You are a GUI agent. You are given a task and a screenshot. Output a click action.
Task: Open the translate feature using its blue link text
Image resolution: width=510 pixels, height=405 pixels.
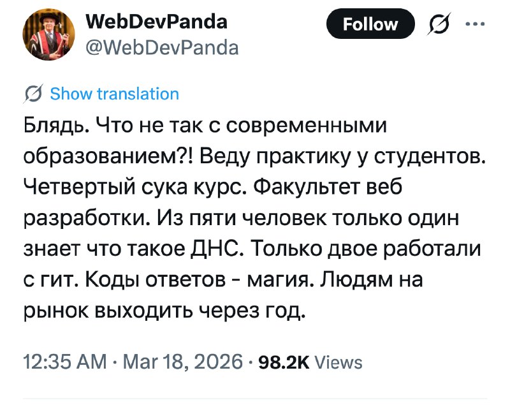pos(113,93)
